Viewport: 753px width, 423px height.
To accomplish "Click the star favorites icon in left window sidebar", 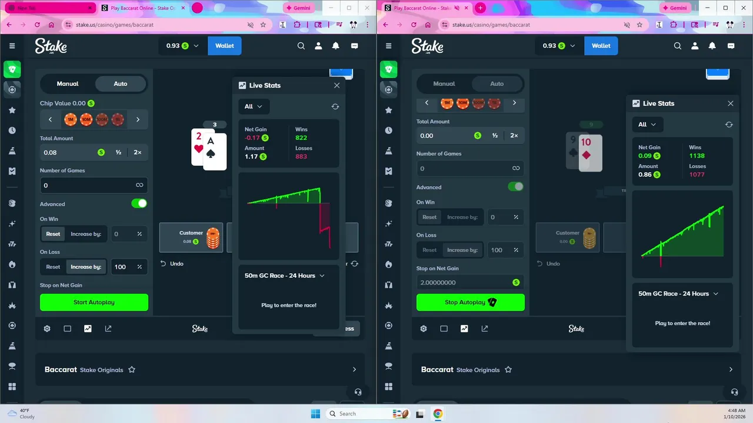I will point(12,110).
